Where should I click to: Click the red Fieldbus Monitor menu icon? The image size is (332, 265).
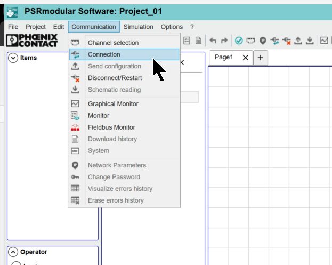(75, 127)
